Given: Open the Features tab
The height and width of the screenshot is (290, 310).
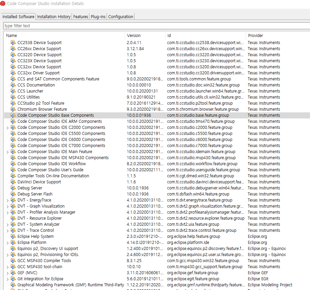Looking at the screenshot, I should [x=80, y=16].
